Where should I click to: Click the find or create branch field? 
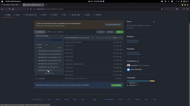[49, 40]
